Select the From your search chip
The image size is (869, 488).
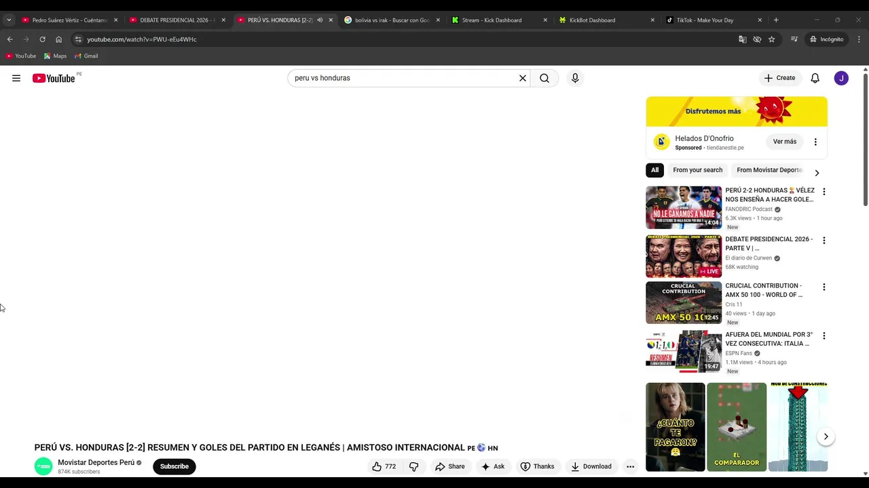pyautogui.click(x=697, y=170)
